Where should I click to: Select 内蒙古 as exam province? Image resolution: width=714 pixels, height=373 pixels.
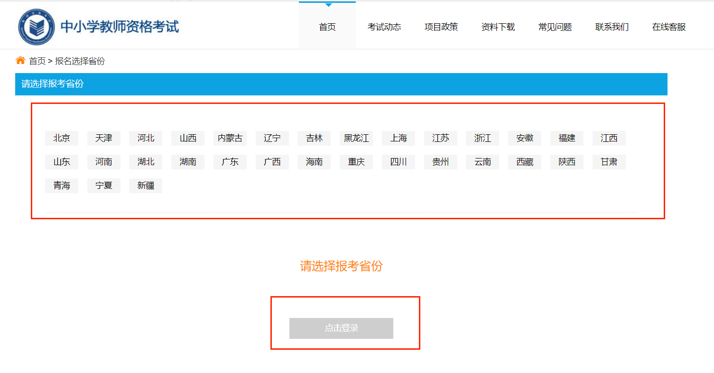230,138
